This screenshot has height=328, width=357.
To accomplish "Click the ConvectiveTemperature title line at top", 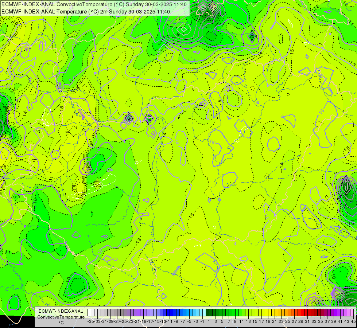I will tap(94, 4).
